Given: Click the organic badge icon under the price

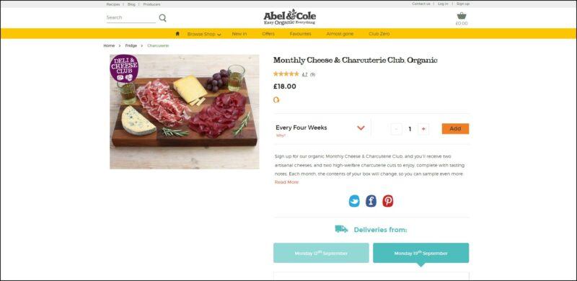Looking at the screenshot, I should pyautogui.click(x=276, y=99).
